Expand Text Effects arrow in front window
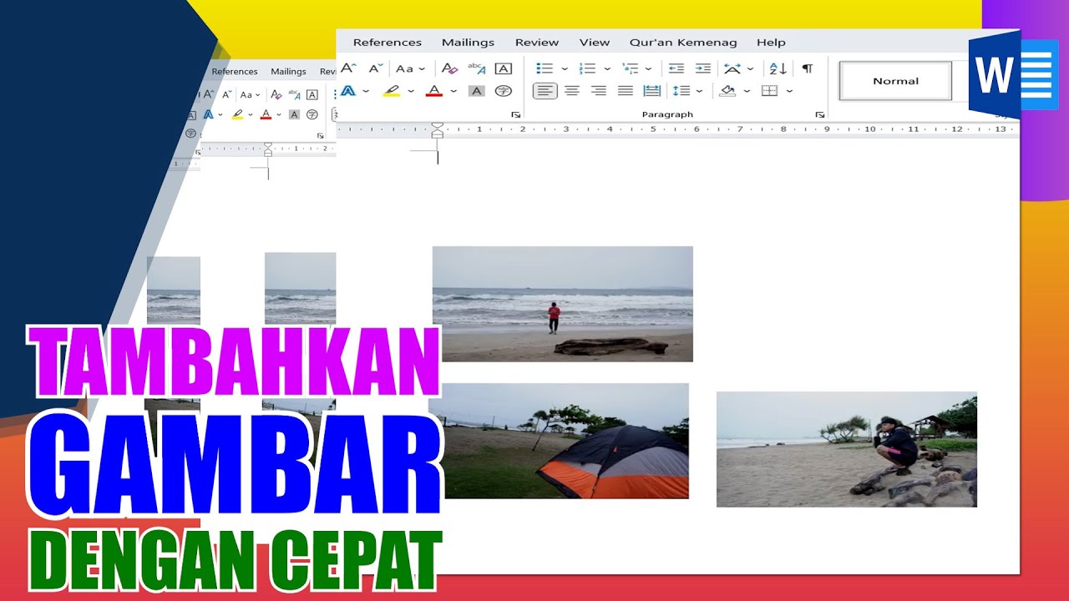The height and width of the screenshot is (601, 1069). pyautogui.click(x=366, y=91)
